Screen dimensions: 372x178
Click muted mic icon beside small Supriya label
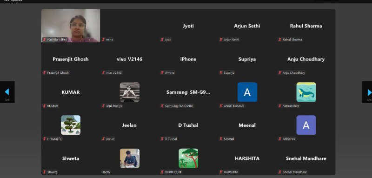click(221, 73)
